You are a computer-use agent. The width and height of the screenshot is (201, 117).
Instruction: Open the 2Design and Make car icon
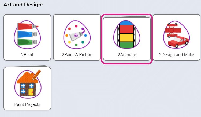[x=177, y=34]
